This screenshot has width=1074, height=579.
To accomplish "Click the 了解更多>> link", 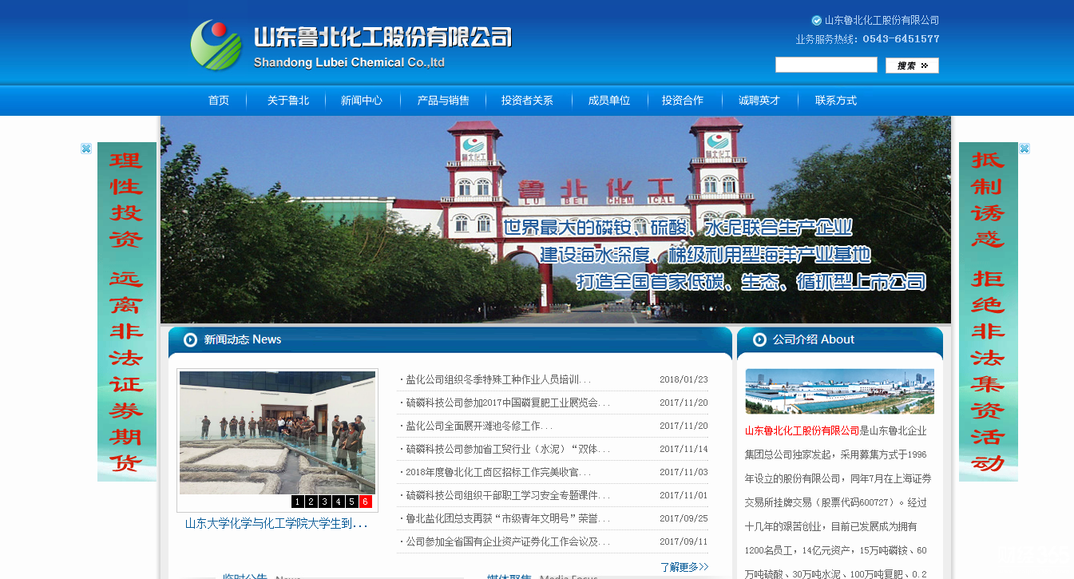I will click(684, 567).
